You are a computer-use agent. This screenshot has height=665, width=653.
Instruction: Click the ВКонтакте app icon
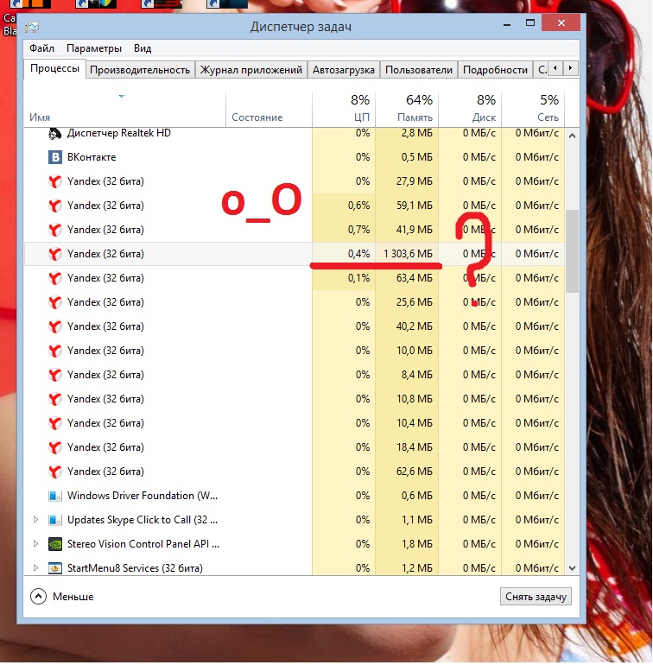coord(54,157)
